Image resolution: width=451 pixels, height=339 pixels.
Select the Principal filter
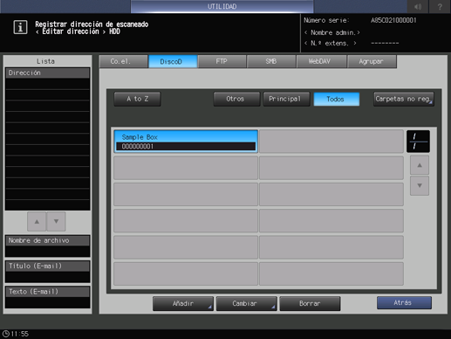(x=286, y=99)
